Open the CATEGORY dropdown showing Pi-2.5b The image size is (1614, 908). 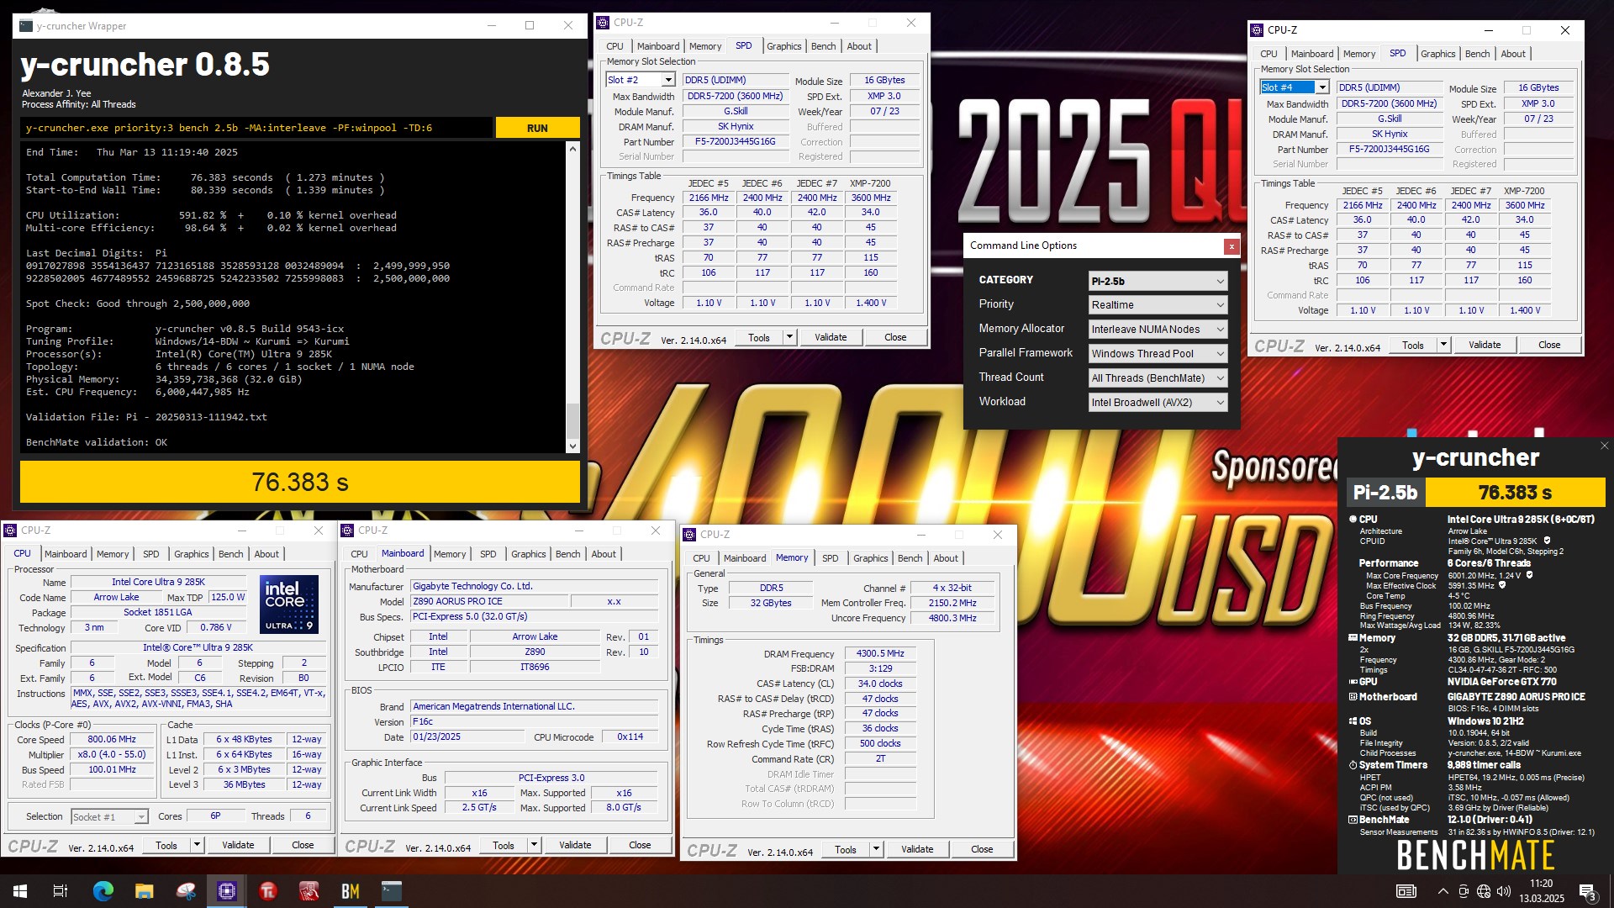click(x=1158, y=281)
